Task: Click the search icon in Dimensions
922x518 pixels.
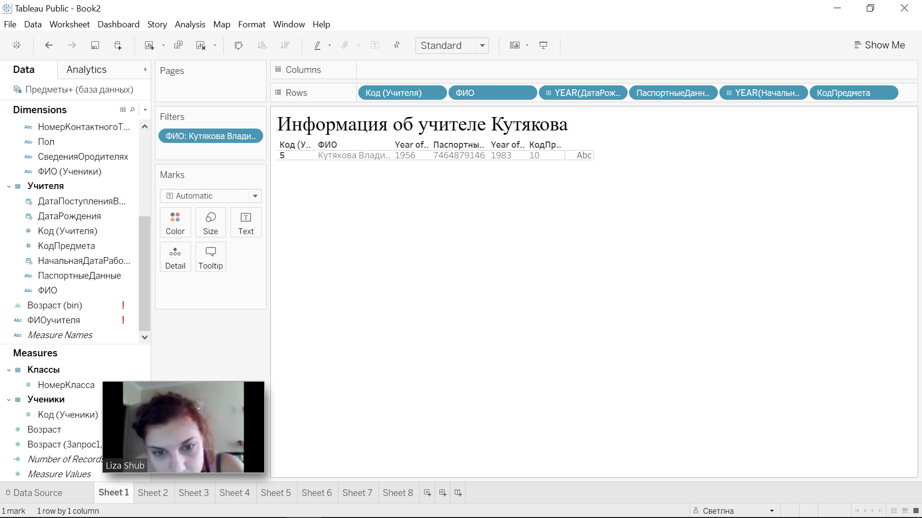Action: 133,110
